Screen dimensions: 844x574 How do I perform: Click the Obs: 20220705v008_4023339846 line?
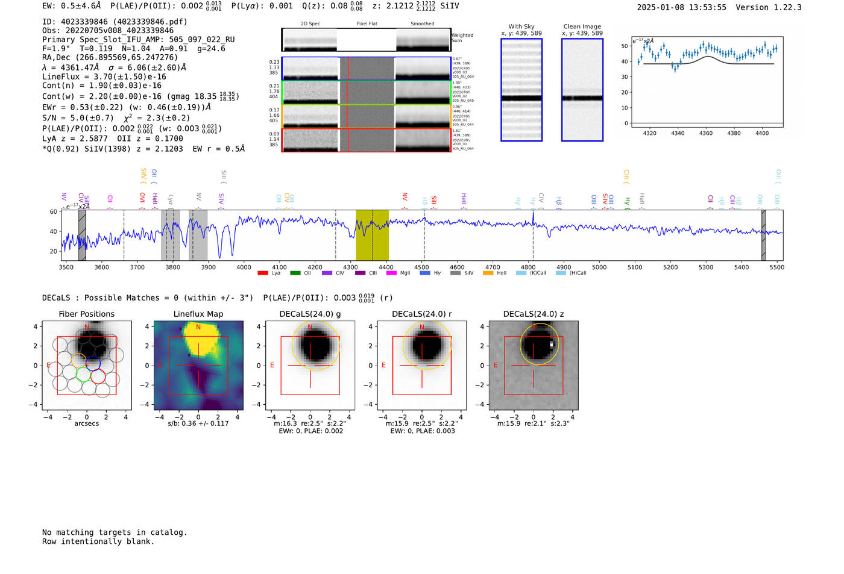tap(108, 31)
